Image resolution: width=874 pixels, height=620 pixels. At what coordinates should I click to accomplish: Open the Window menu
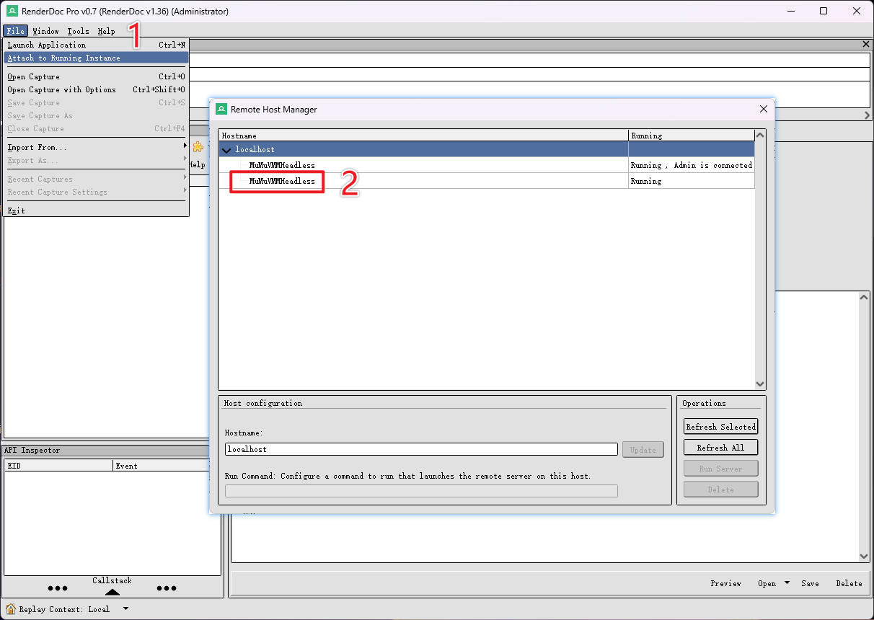(x=45, y=31)
